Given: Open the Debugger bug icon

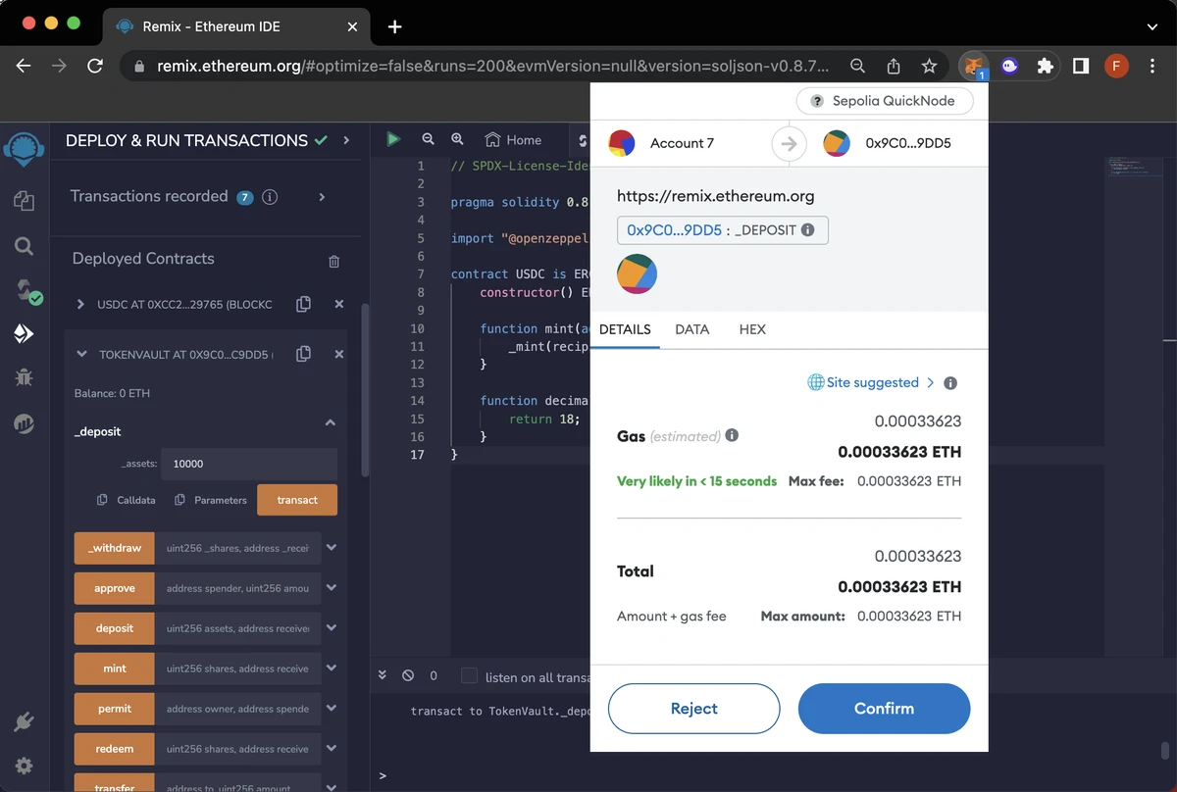Looking at the screenshot, I should (x=24, y=377).
